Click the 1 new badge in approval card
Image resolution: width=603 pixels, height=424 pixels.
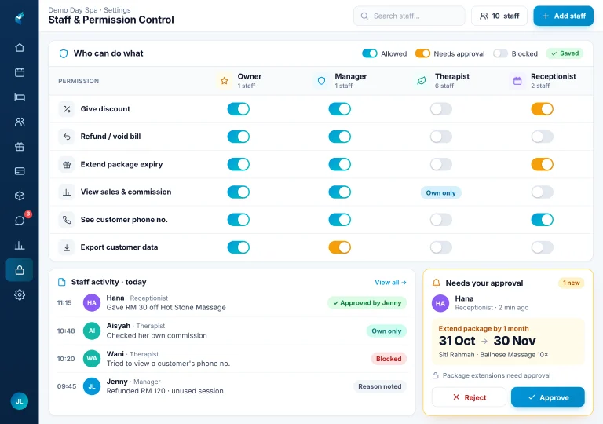pos(571,283)
